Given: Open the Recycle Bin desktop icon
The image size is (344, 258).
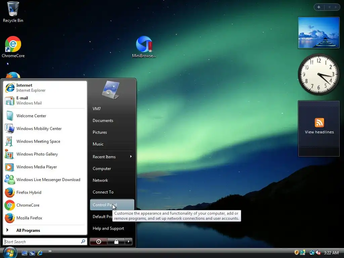Looking at the screenshot, I should (x=13, y=12).
